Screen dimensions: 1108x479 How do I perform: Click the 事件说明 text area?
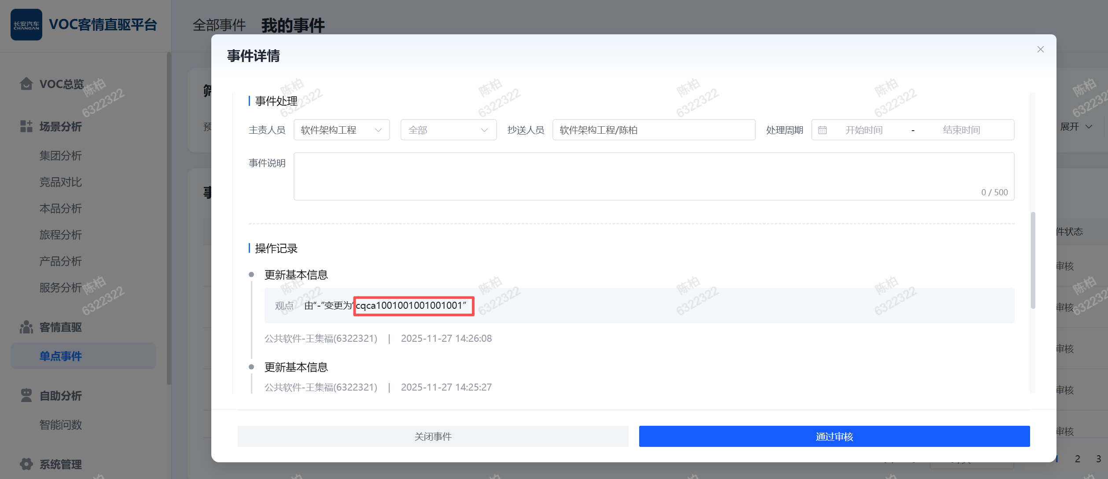653,176
